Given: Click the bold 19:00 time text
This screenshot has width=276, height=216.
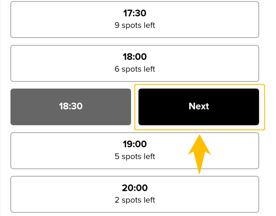Looking at the screenshot, I should pyautogui.click(x=135, y=144).
